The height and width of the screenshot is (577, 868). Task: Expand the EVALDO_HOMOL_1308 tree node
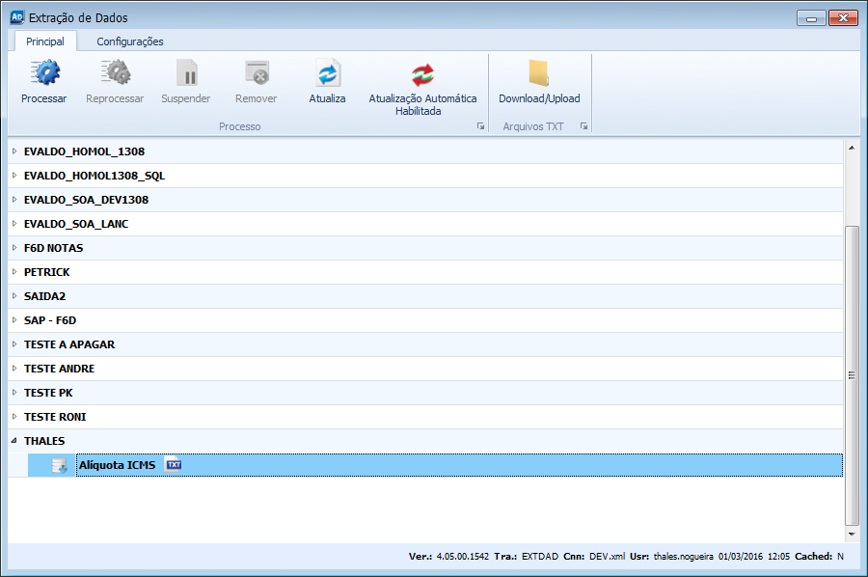click(14, 151)
